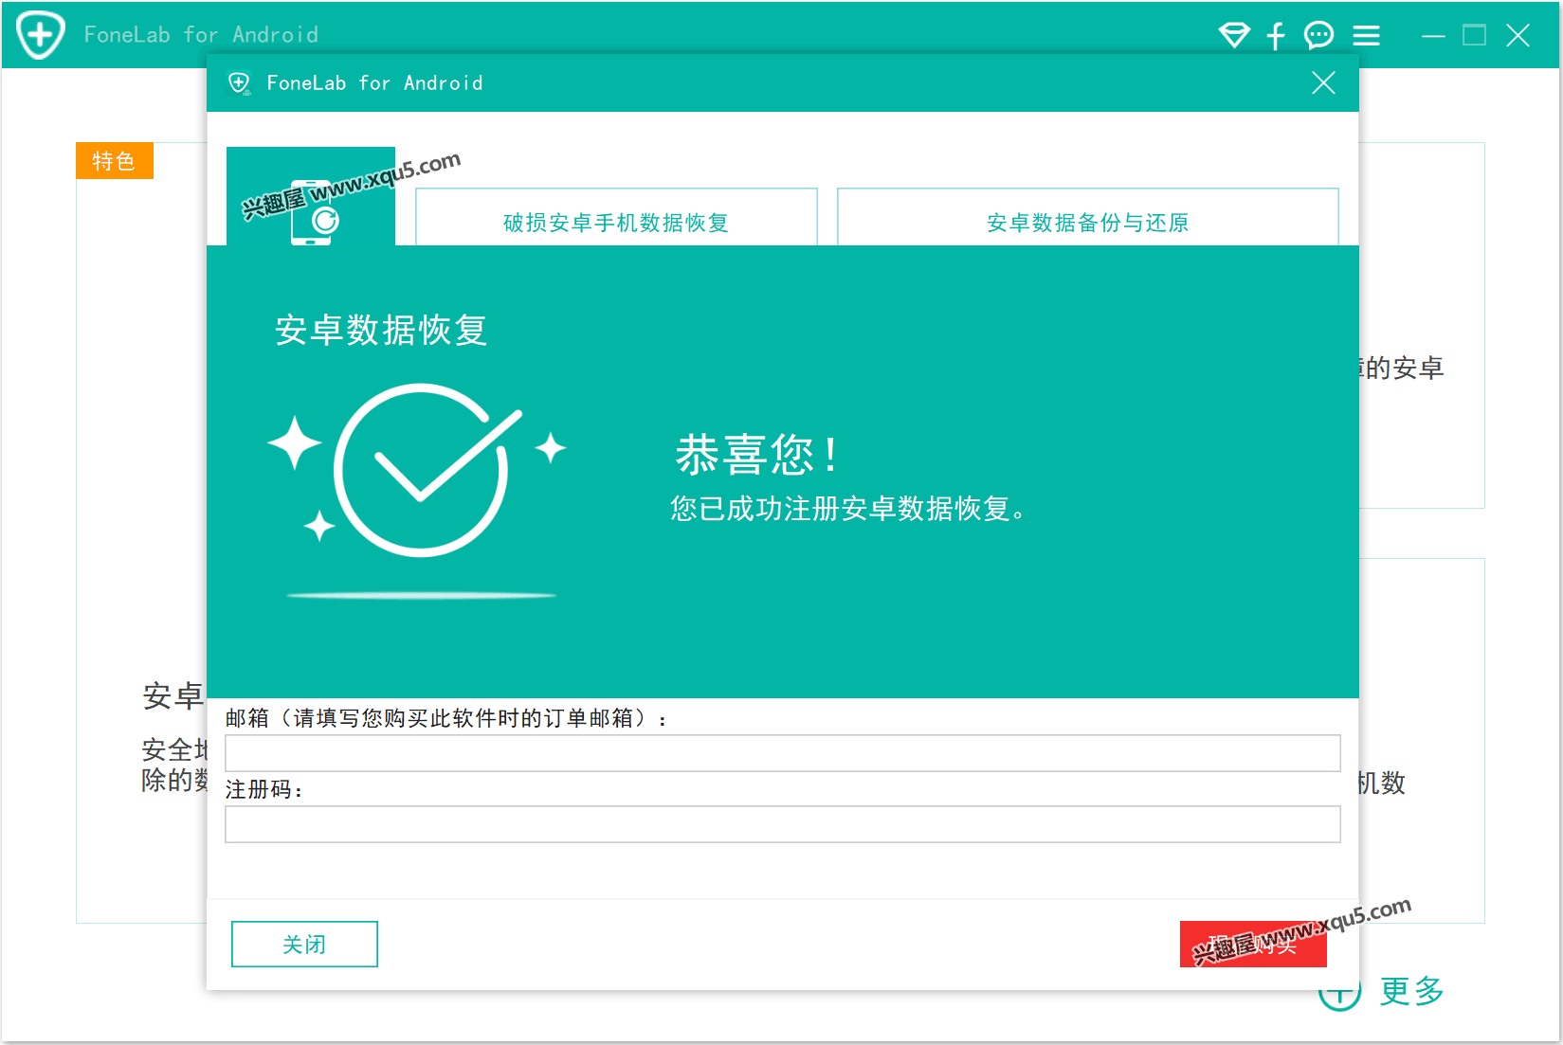The image size is (1563, 1045).
Task: Click the 邮箱 email input field
Action: pos(782,753)
